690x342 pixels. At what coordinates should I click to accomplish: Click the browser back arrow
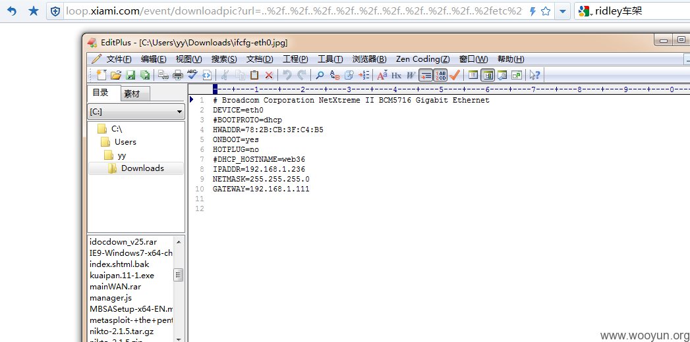(12, 11)
